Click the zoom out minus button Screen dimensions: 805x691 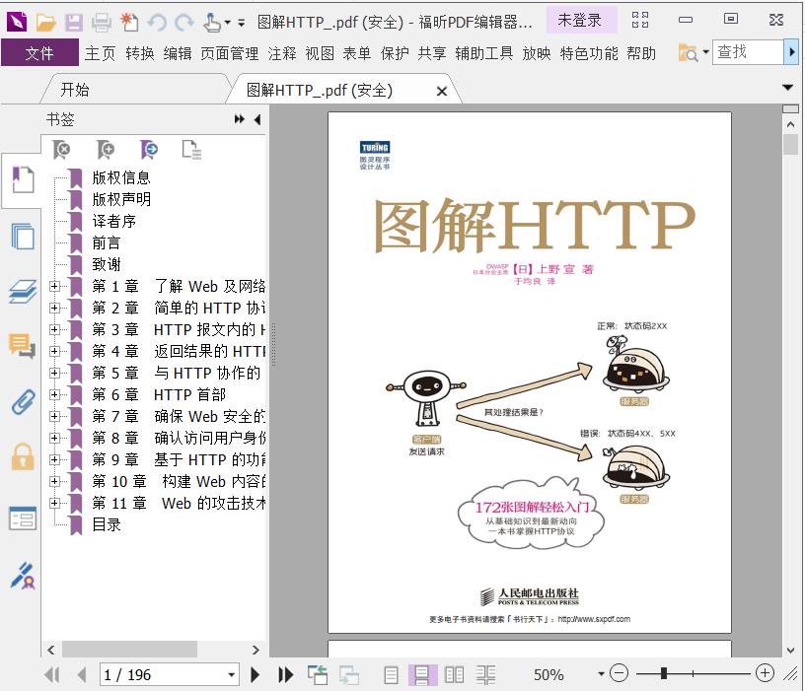(x=620, y=673)
